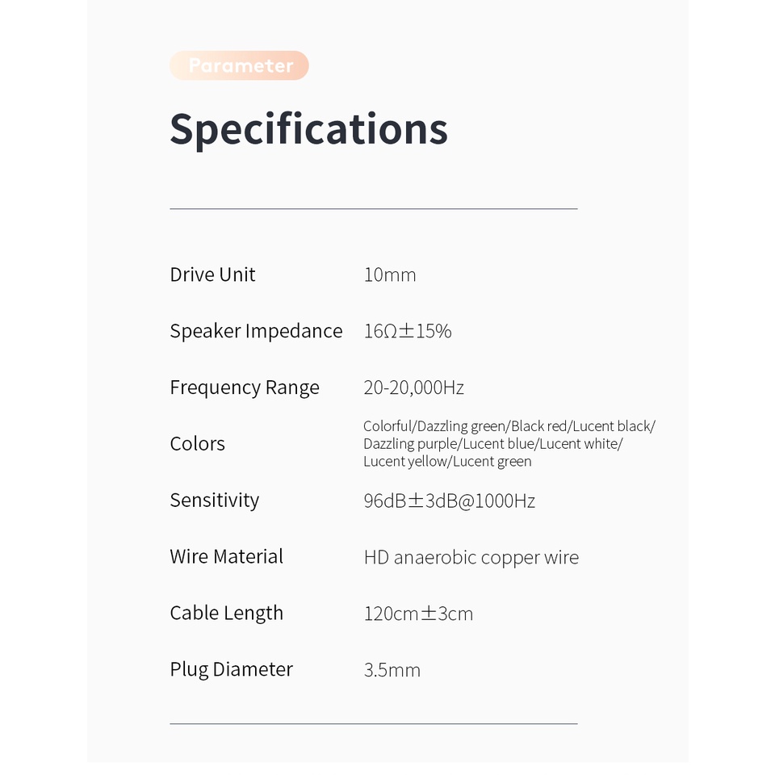Select the Speaker Impedance label

pyautogui.click(x=256, y=331)
